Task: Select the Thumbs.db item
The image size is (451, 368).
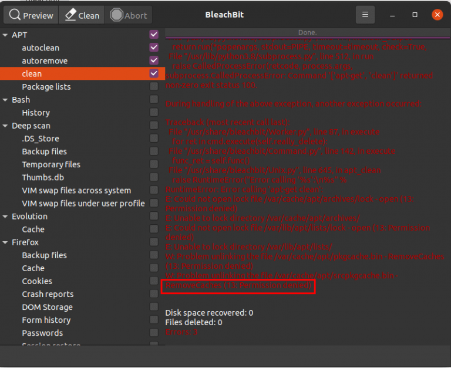Action: tap(43, 177)
